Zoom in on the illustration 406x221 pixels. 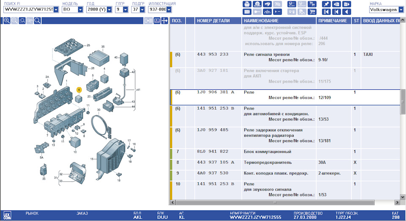7,21
